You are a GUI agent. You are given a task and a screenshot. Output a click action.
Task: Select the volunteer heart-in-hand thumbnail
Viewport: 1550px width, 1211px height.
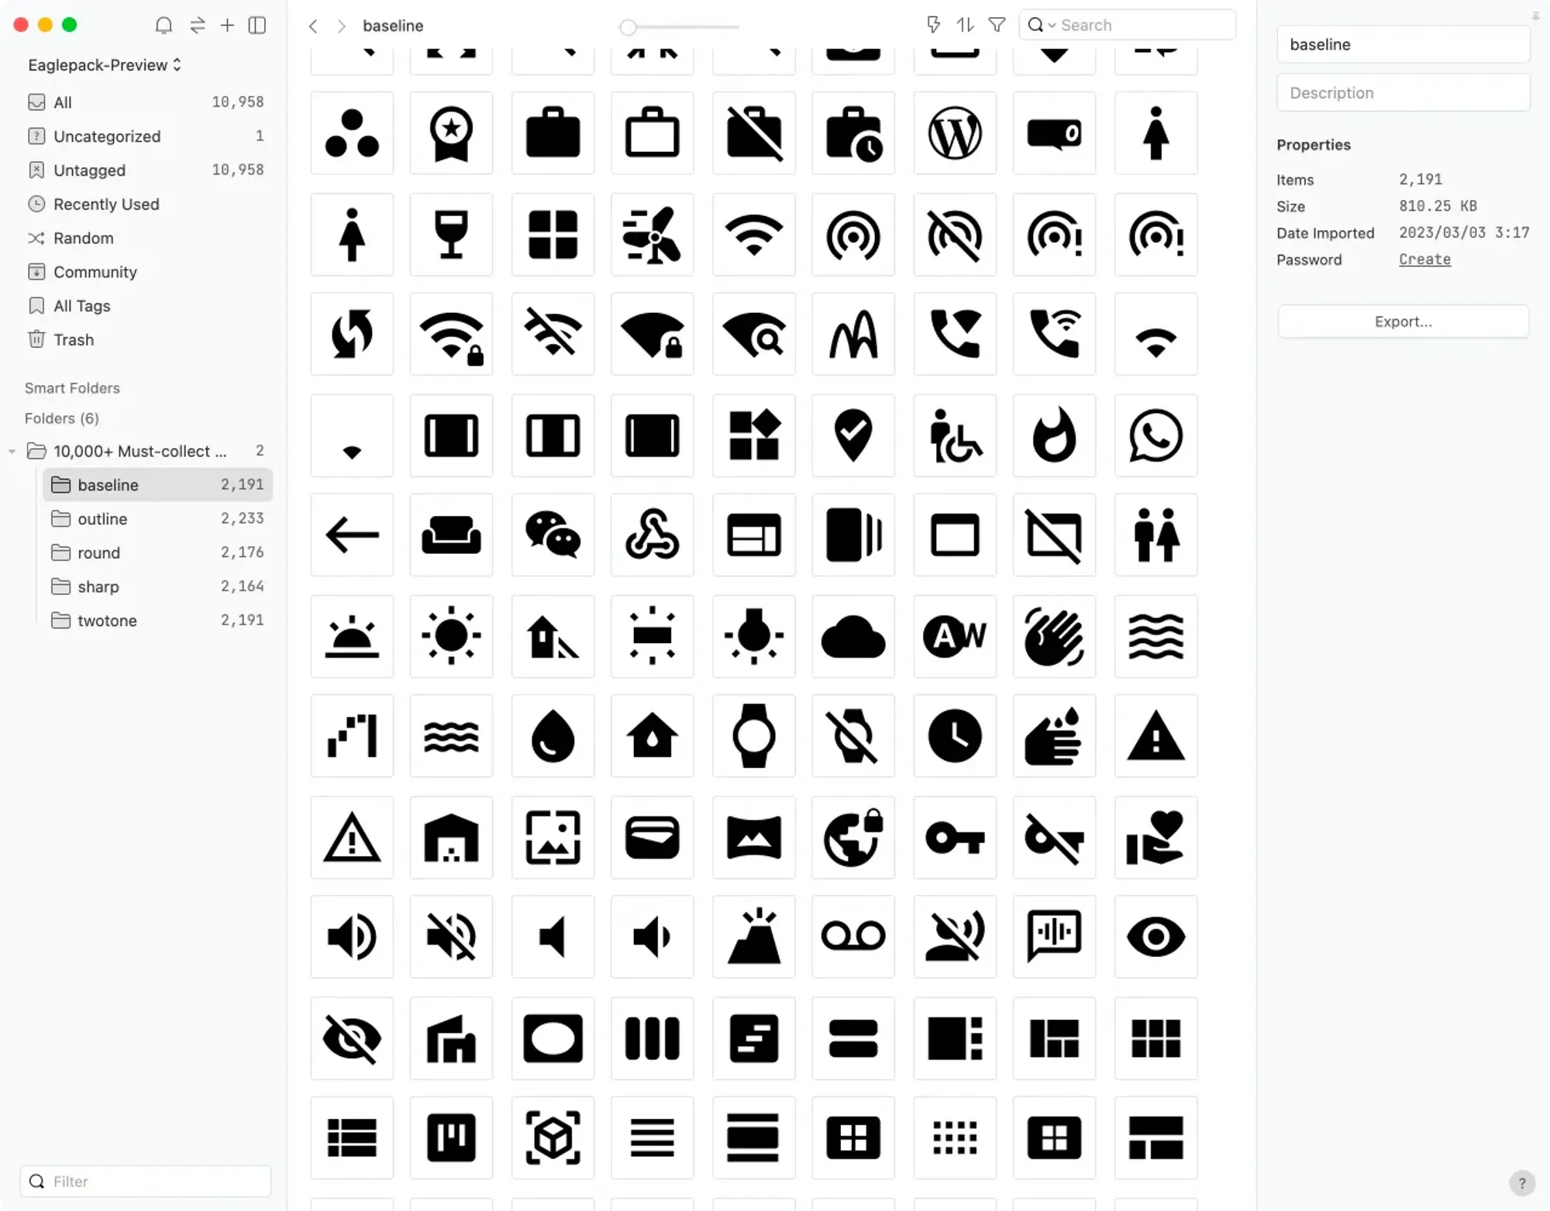pyautogui.click(x=1156, y=838)
